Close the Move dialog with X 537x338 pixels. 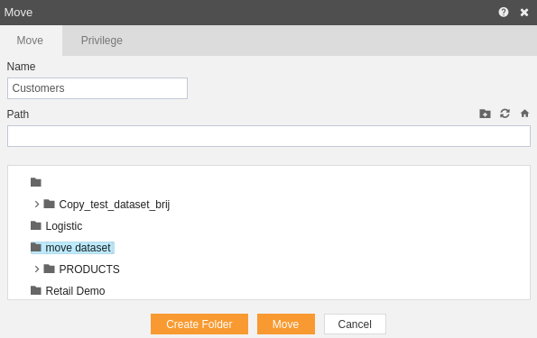click(x=524, y=13)
